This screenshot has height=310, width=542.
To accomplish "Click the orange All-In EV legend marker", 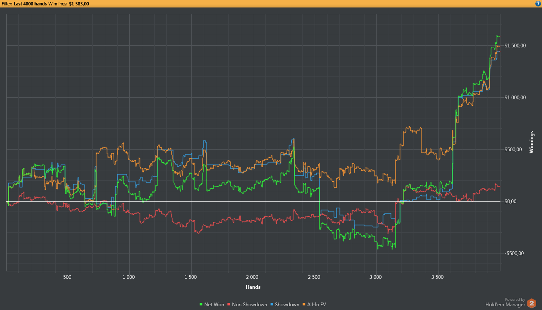I will coord(304,305).
